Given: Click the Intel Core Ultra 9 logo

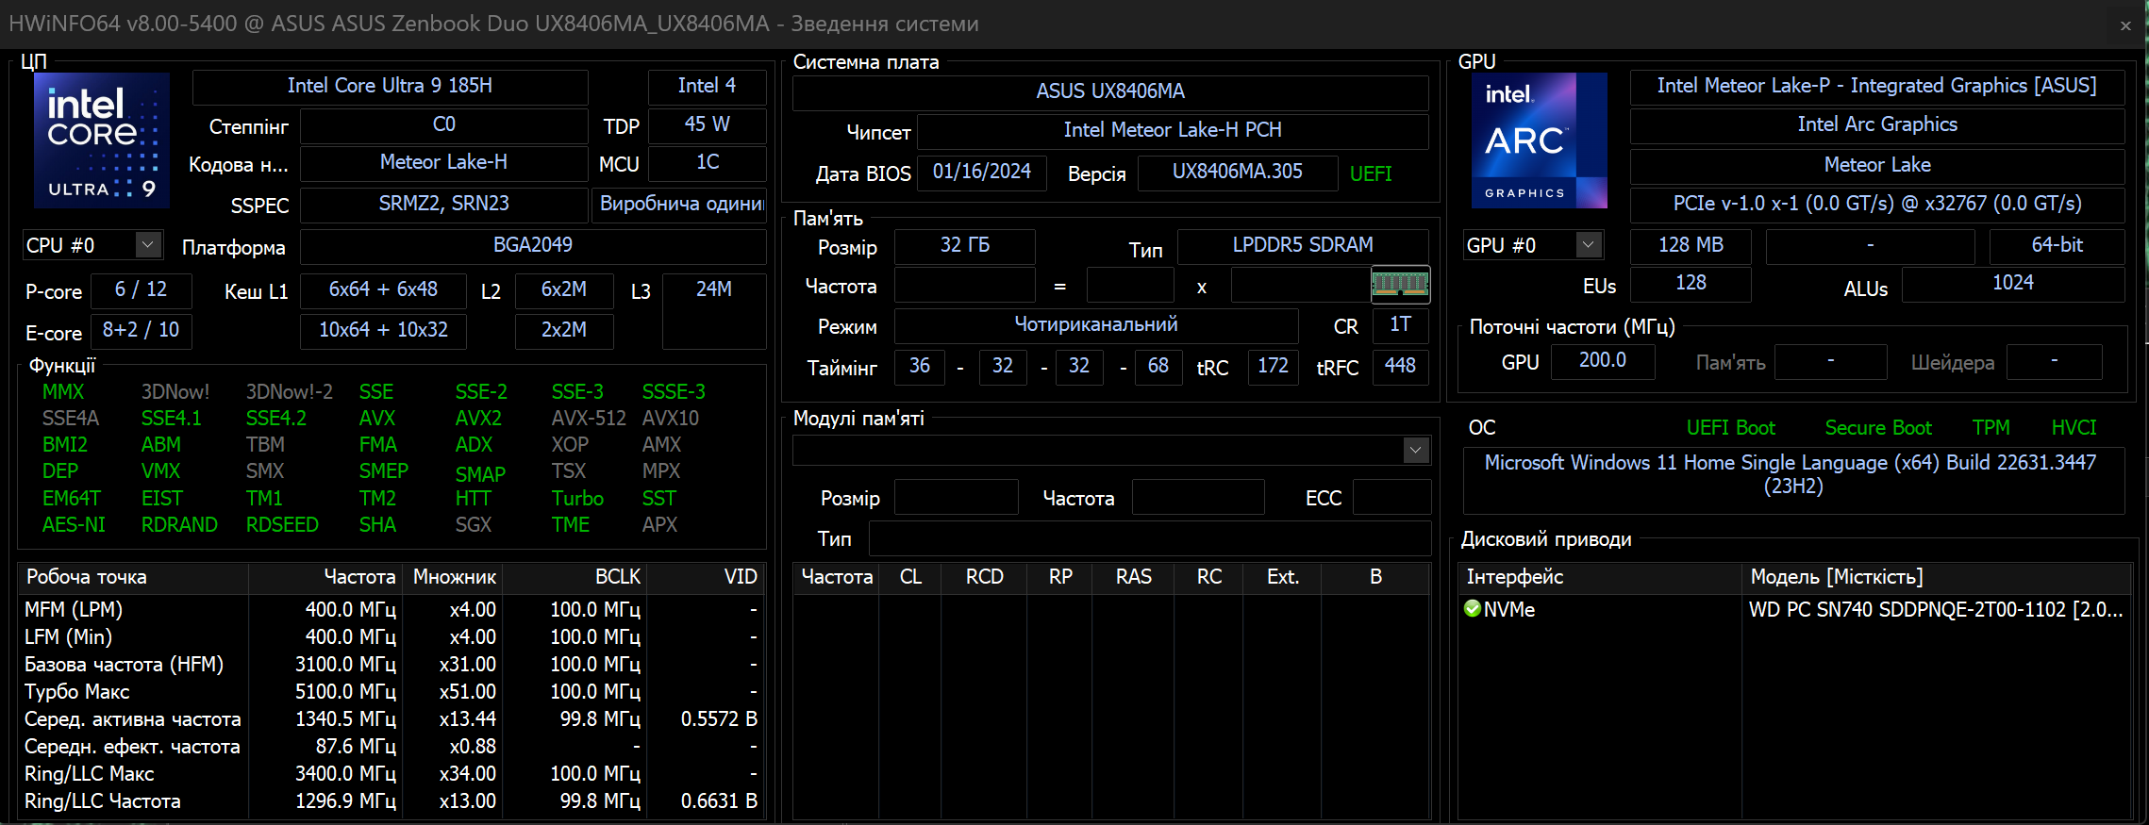Looking at the screenshot, I should 101,140.
